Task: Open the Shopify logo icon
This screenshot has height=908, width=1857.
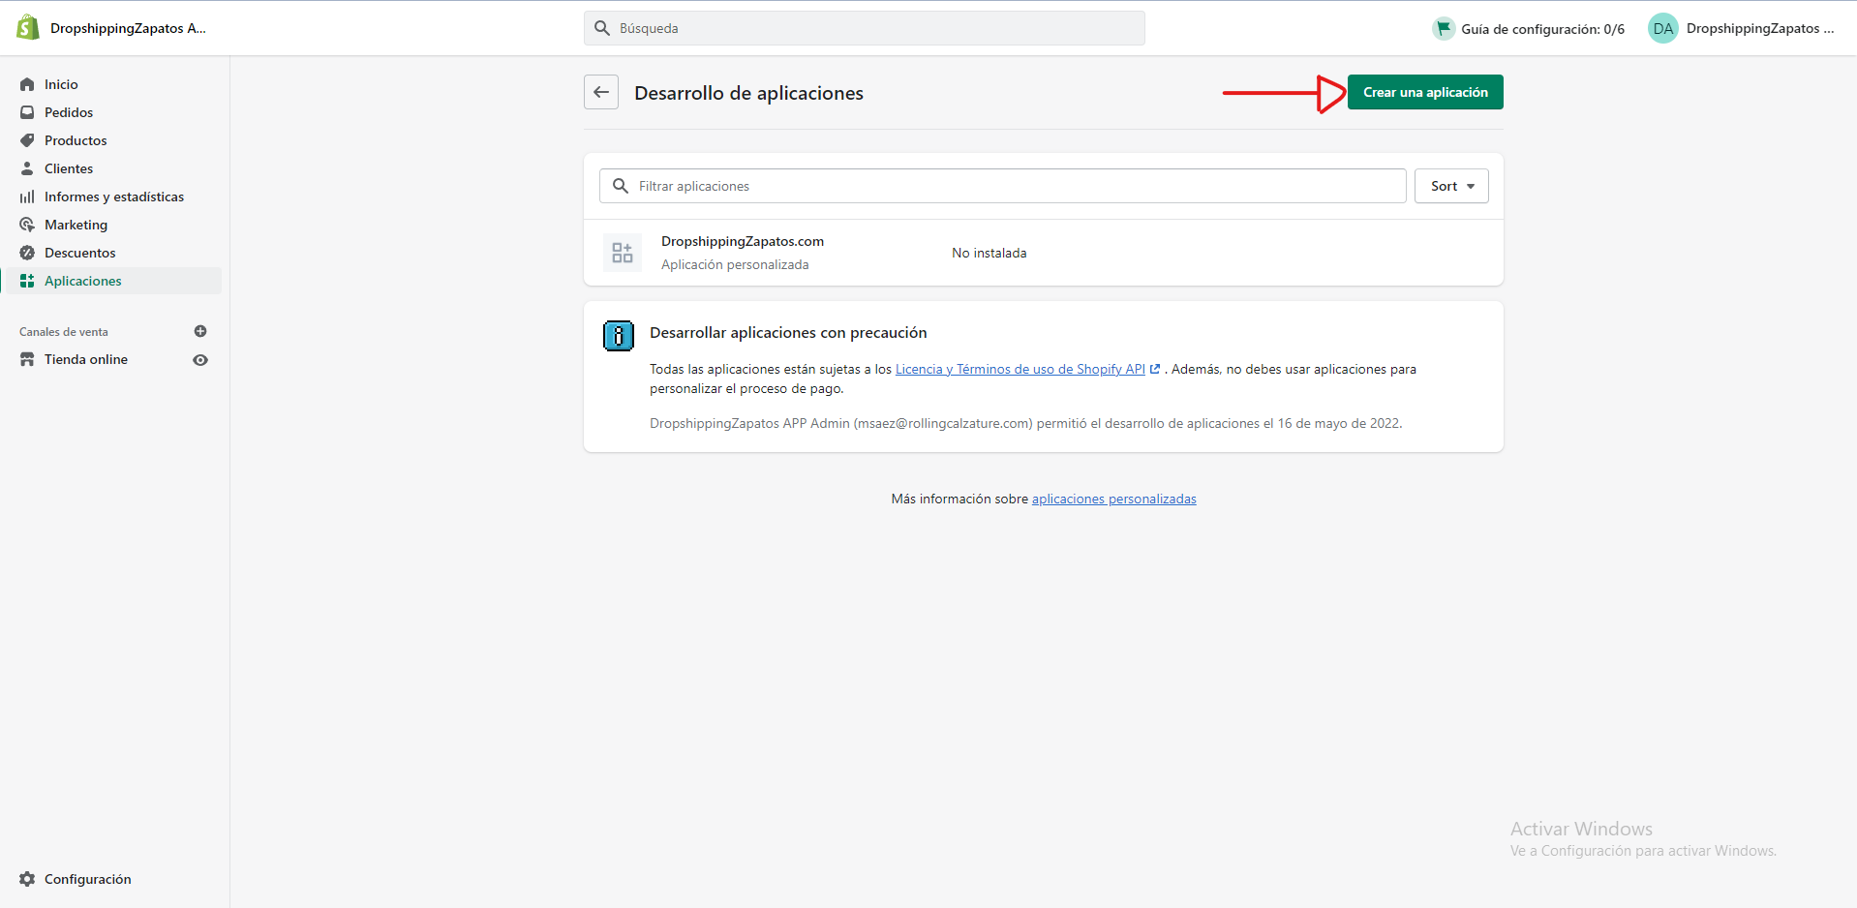Action: point(27,27)
